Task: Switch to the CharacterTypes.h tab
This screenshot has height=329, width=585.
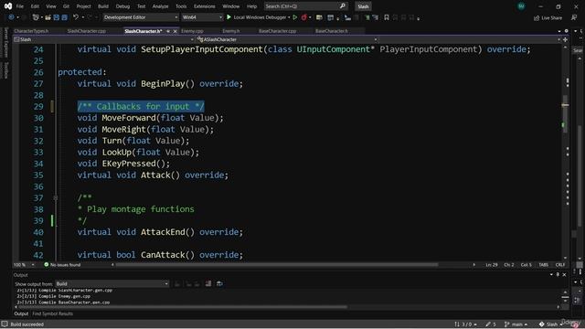Action: tap(31, 31)
